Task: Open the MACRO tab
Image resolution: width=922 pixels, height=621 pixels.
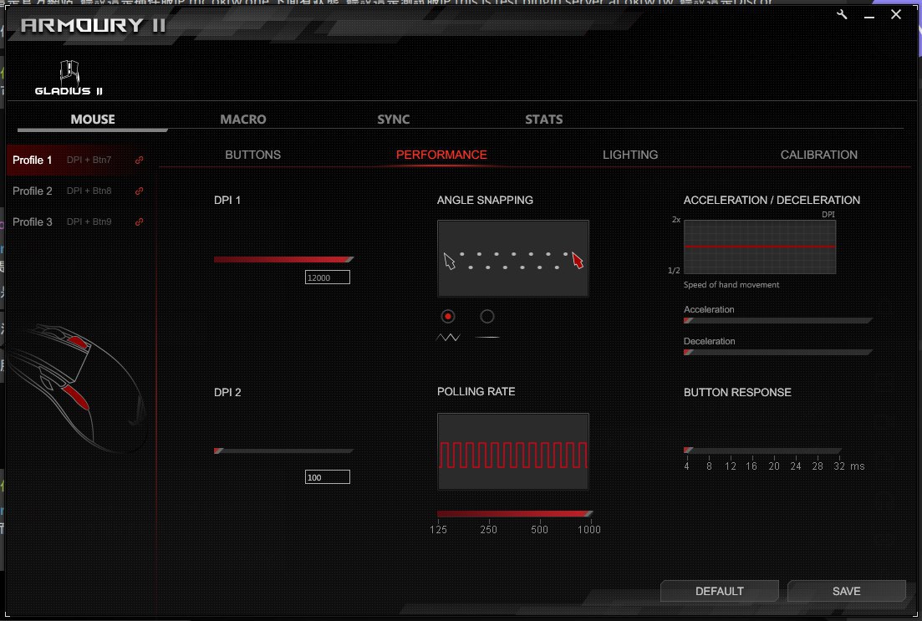Action: [x=243, y=120]
